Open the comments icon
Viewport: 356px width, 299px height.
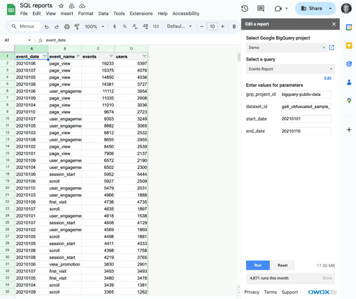pos(261,9)
